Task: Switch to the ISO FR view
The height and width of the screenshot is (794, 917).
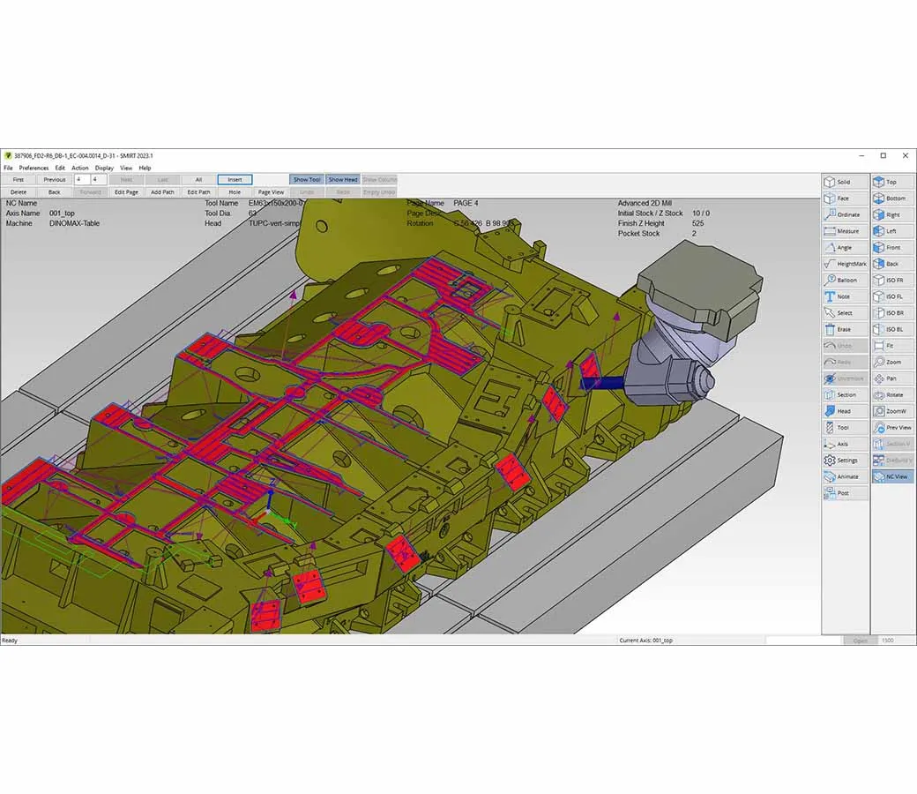Action: pyautogui.click(x=892, y=281)
